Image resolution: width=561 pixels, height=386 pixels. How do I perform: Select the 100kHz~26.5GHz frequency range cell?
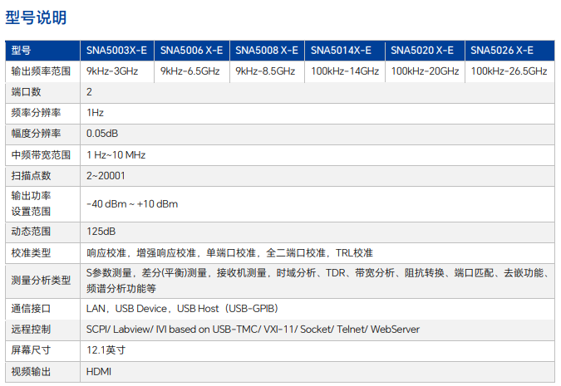[x=509, y=71]
